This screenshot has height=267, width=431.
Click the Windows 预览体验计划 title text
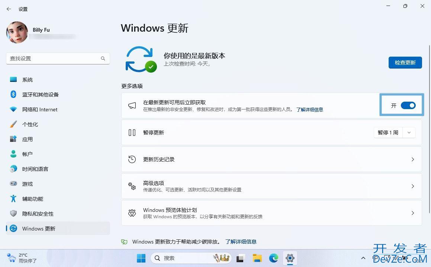click(x=170, y=210)
